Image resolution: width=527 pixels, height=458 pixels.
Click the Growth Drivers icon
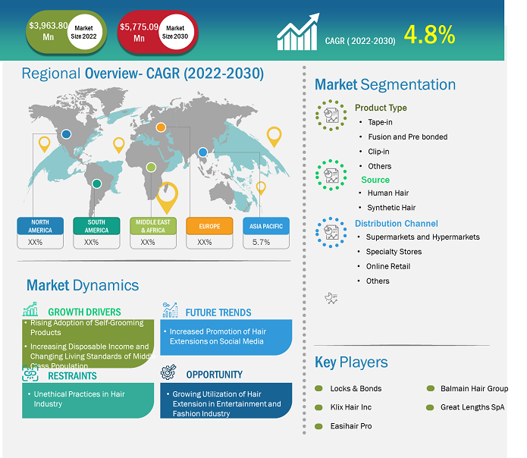click(x=30, y=309)
